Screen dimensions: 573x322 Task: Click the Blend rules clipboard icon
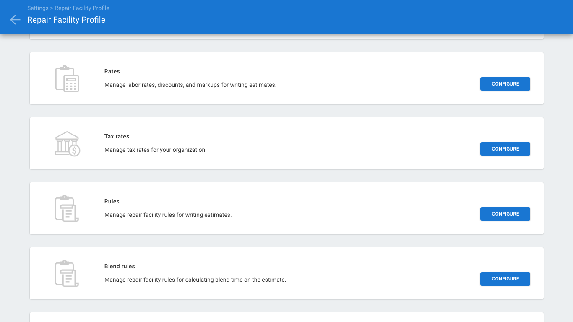click(67, 273)
